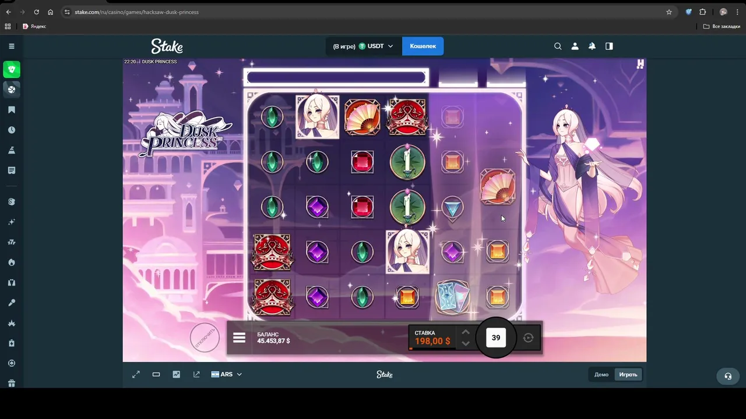Click the БАЛАНС 45.453,87 $ text
The width and height of the screenshot is (746, 419).
click(x=273, y=338)
